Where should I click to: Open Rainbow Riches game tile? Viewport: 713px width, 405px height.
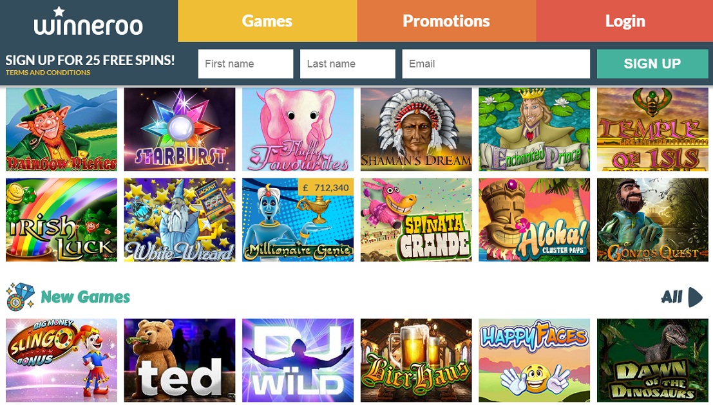pos(61,129)
